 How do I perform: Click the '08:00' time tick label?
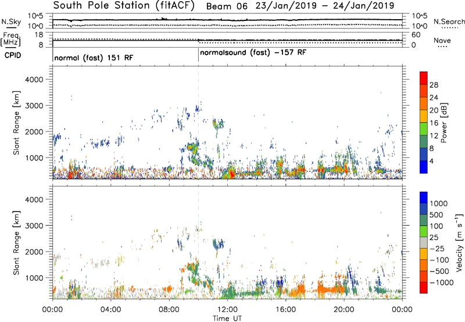click(169, 310)
